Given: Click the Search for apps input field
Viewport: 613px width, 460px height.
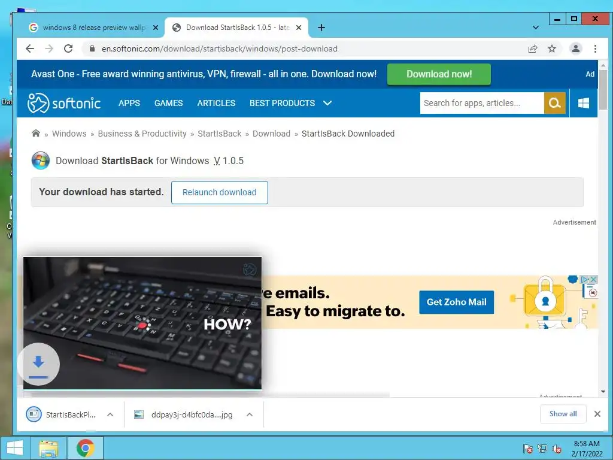Looking at the screenshot, I should click(482, 103).
